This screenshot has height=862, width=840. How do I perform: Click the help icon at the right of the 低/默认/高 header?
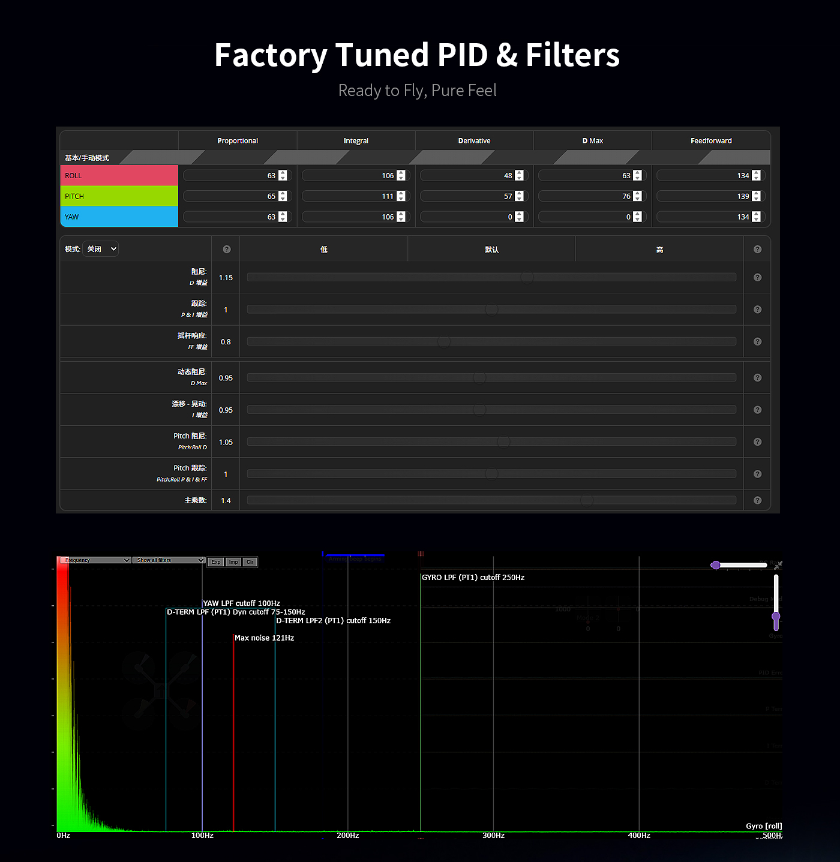click(757, 250)
